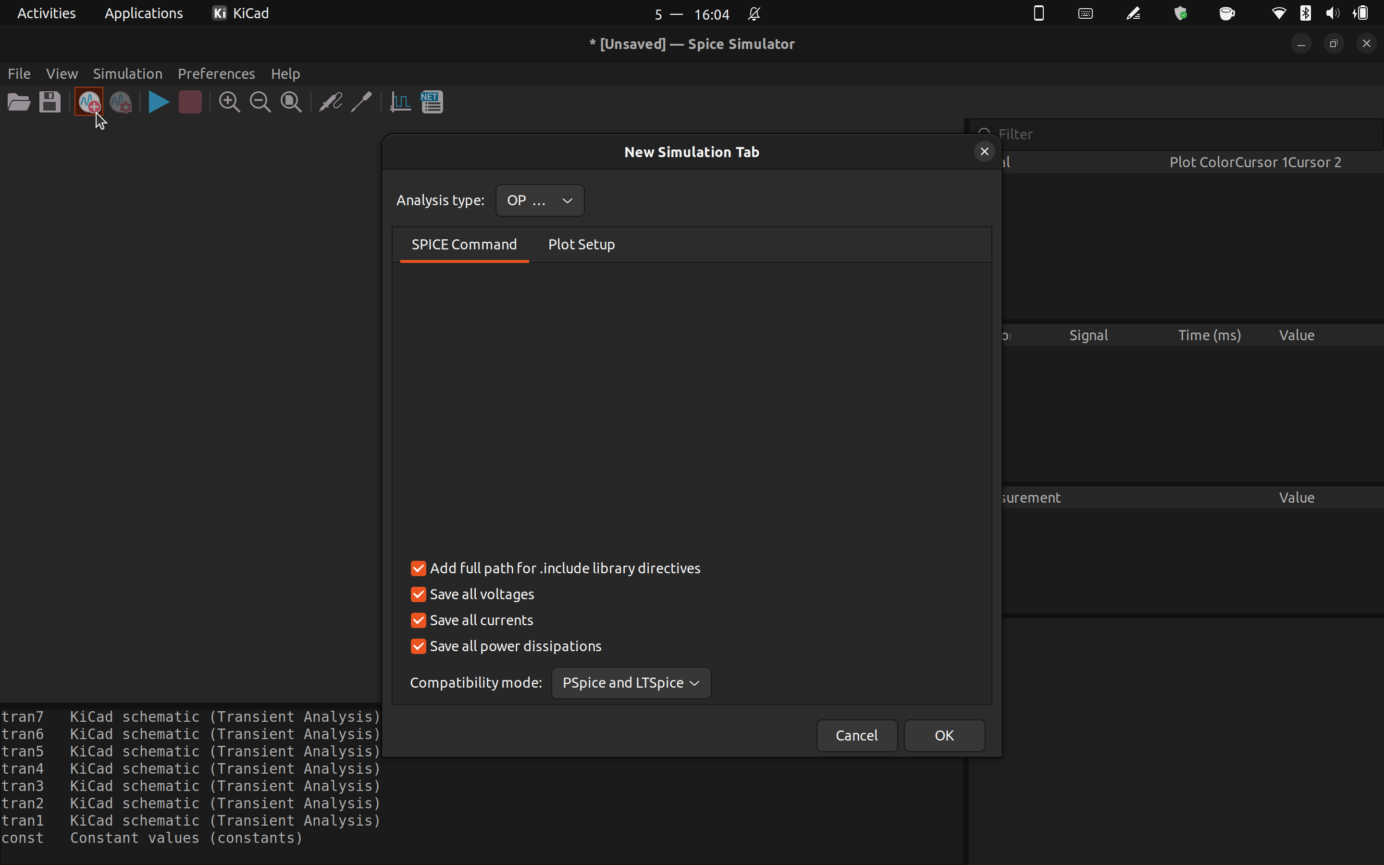Switch to the Plot Setup tab
Image resolution: width=1384 pixels, height=865 pixels.
(581, 244)
